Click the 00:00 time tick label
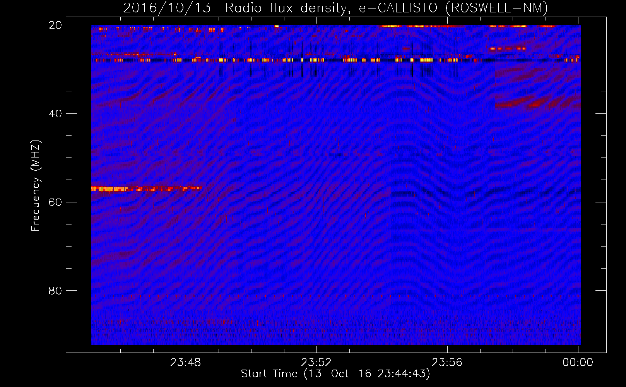 578,363
